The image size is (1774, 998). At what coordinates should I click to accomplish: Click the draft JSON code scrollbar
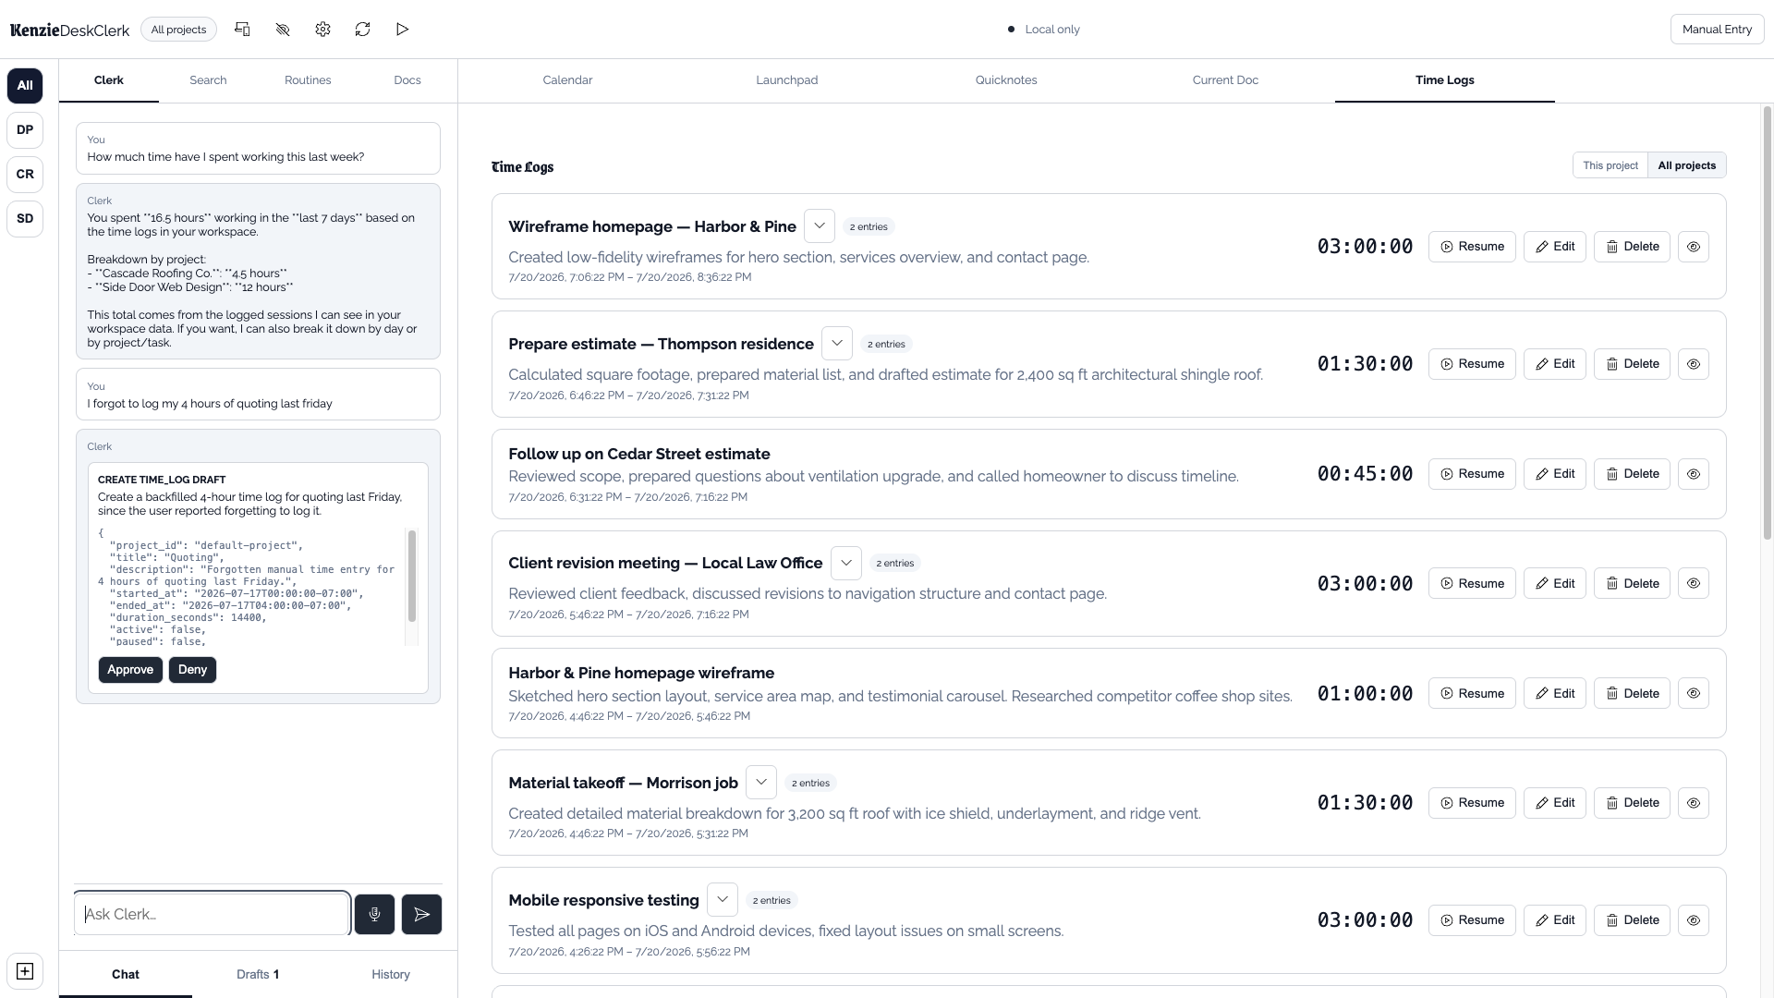coord(412,576)
